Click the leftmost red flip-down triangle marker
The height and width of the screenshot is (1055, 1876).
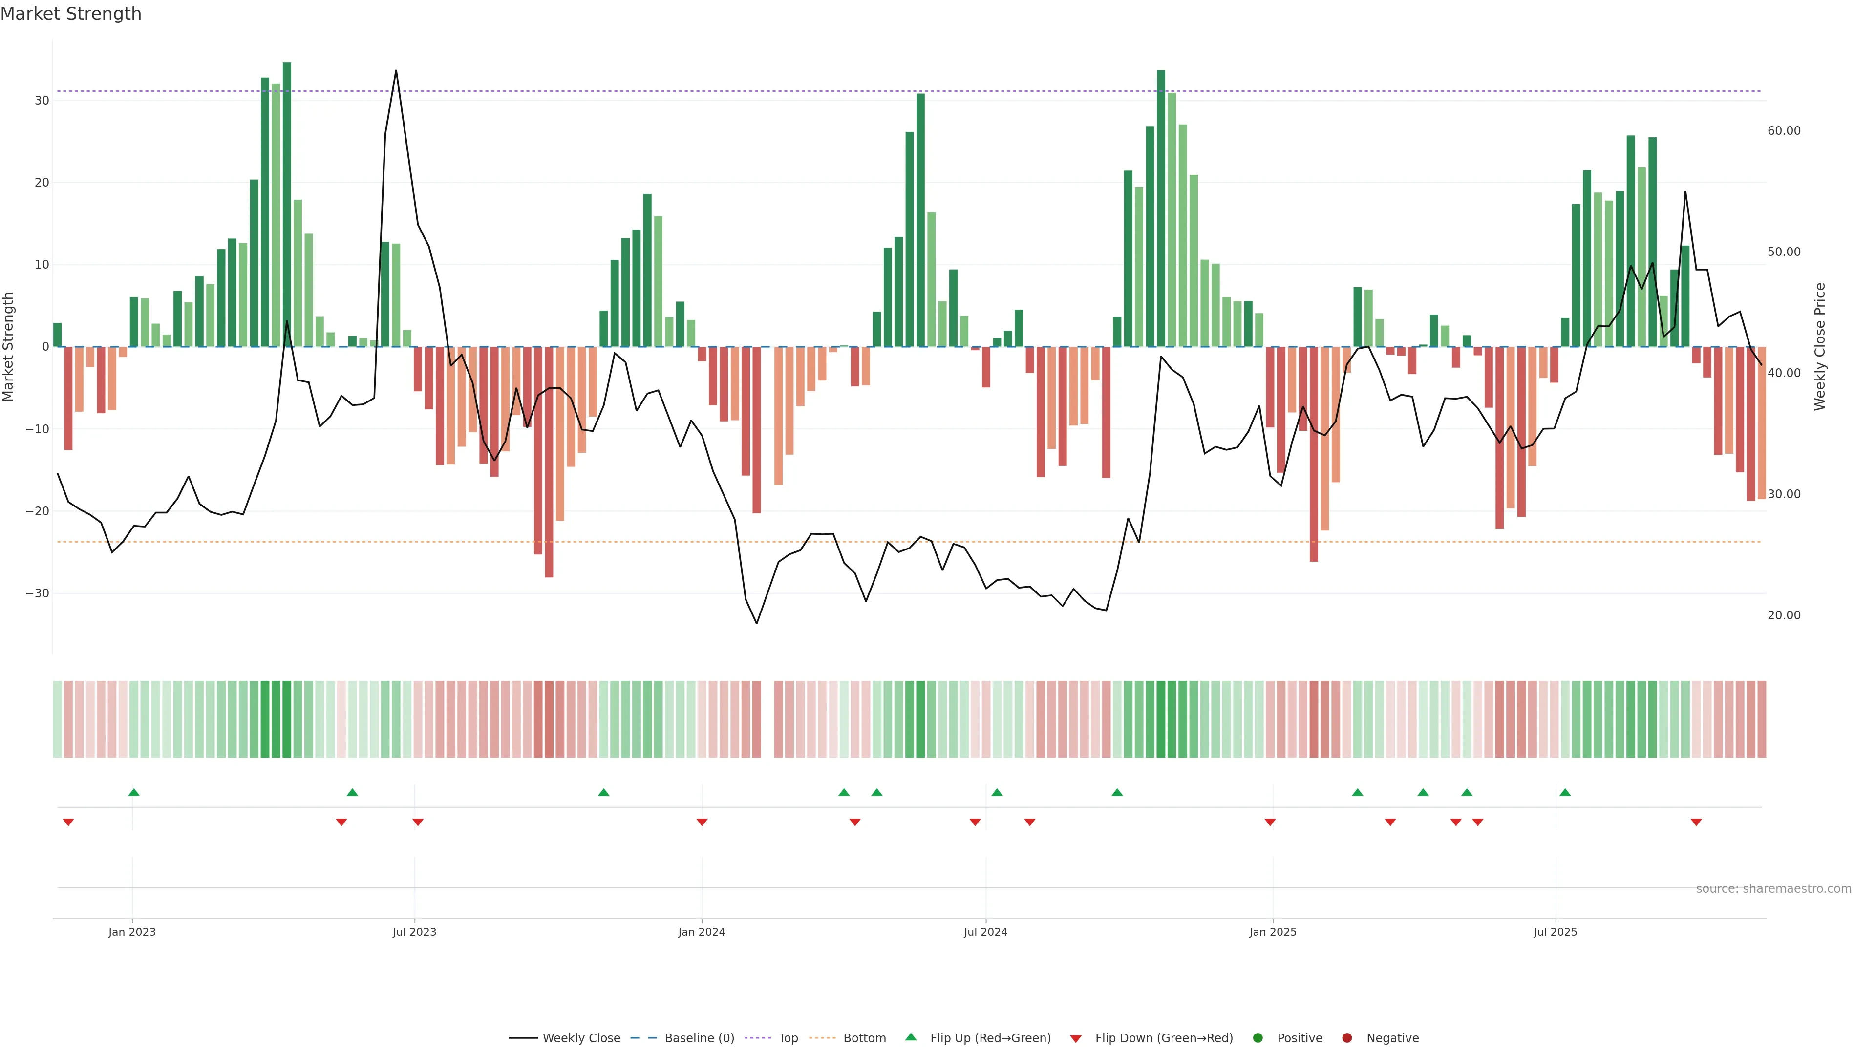tap(68, 822)
